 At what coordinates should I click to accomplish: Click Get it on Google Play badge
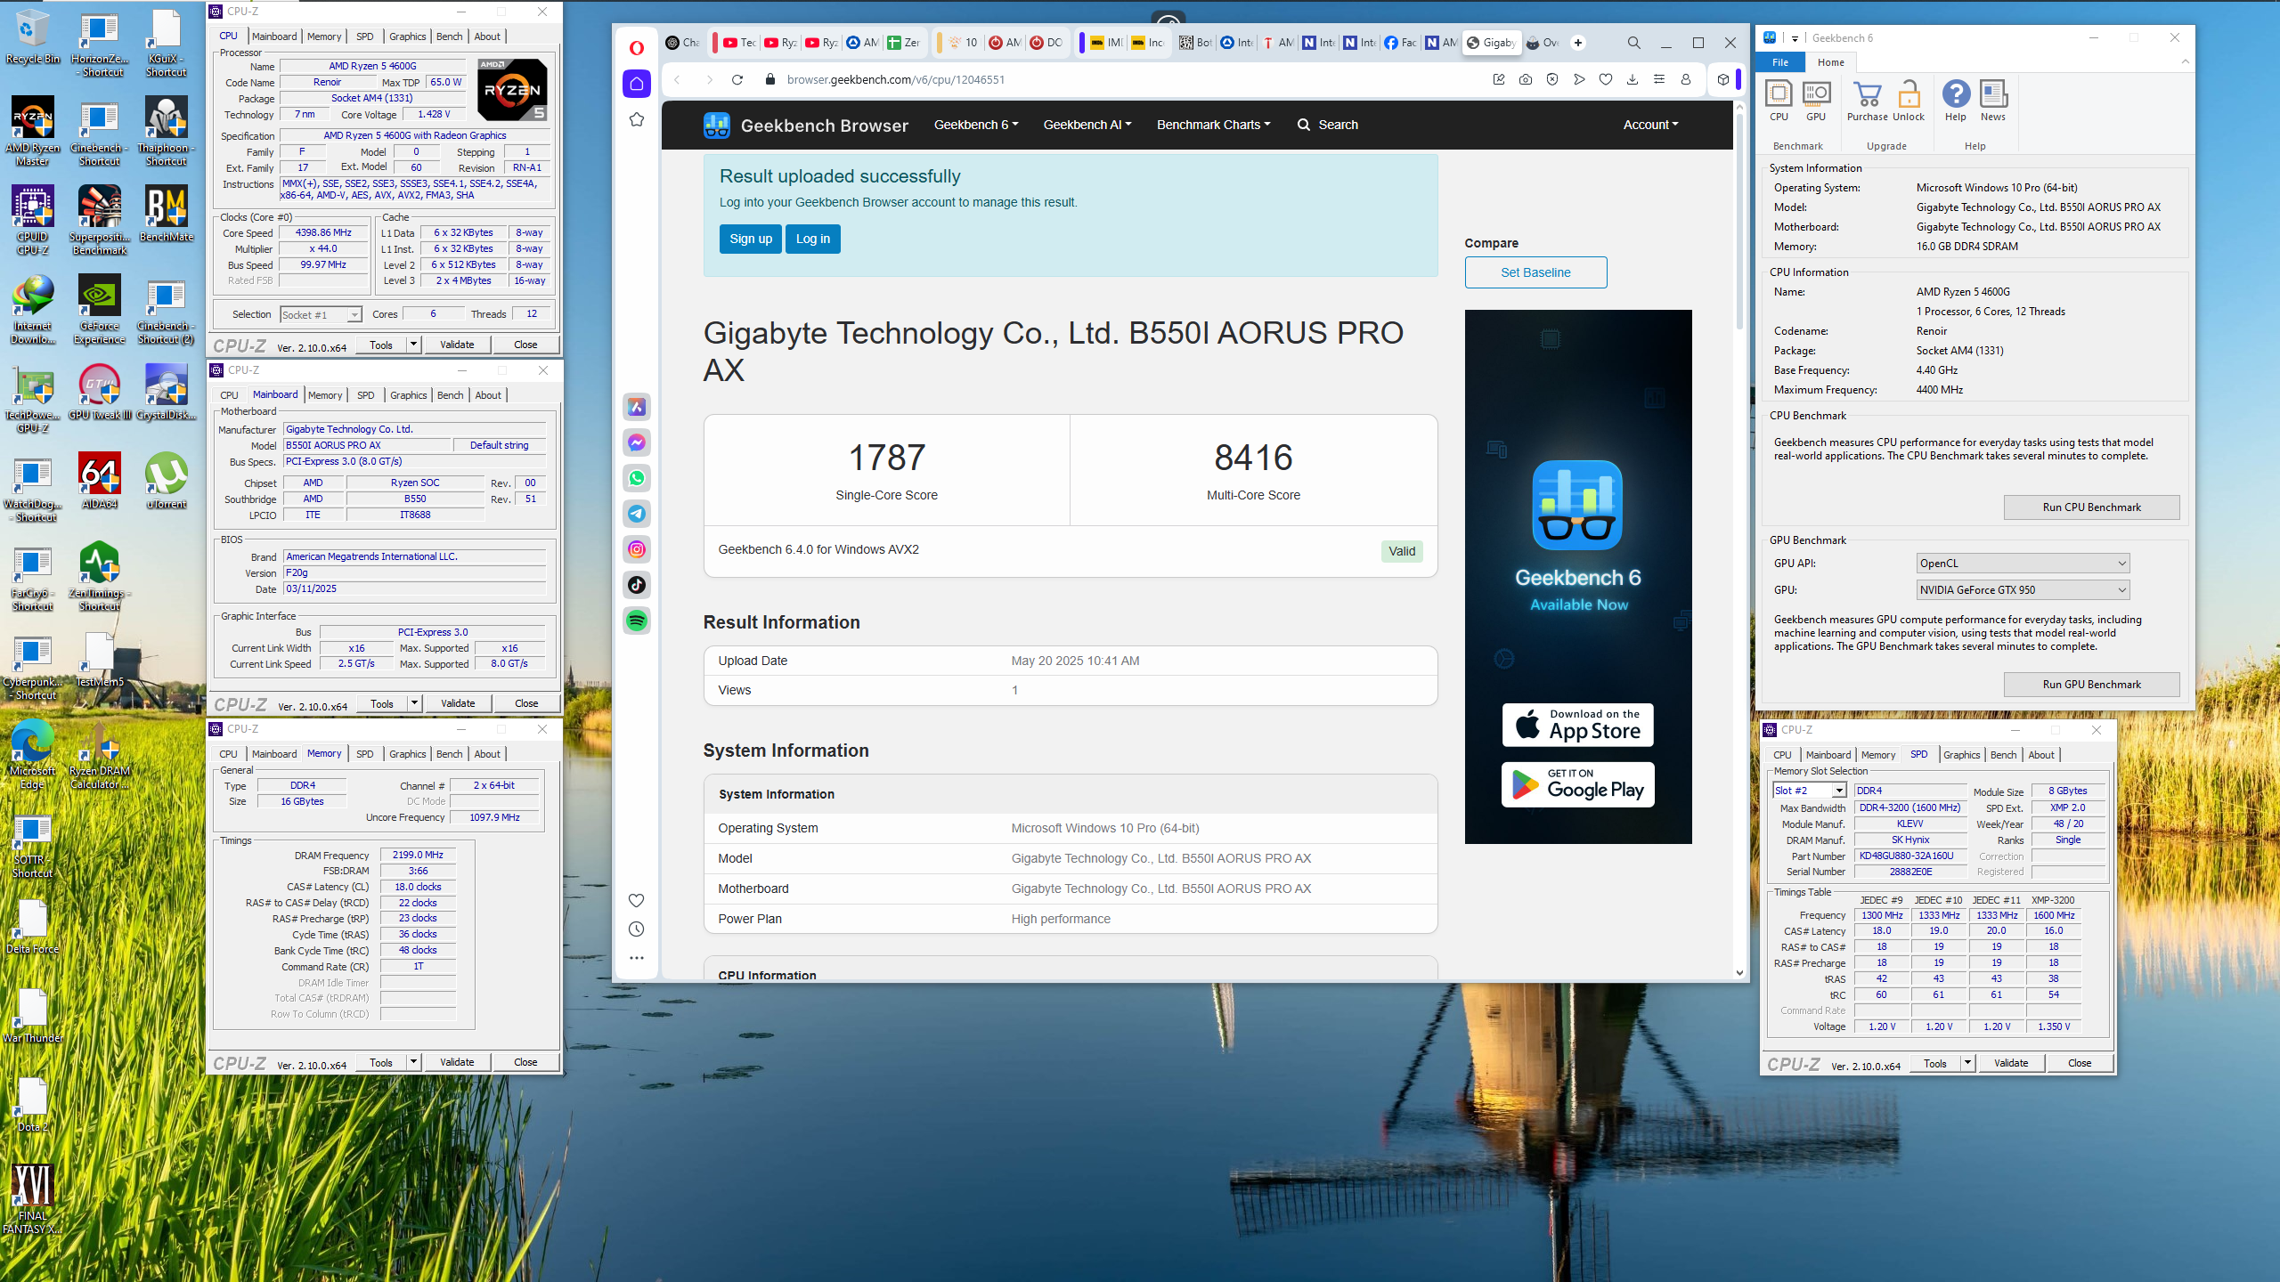(x=1577, y=784)
